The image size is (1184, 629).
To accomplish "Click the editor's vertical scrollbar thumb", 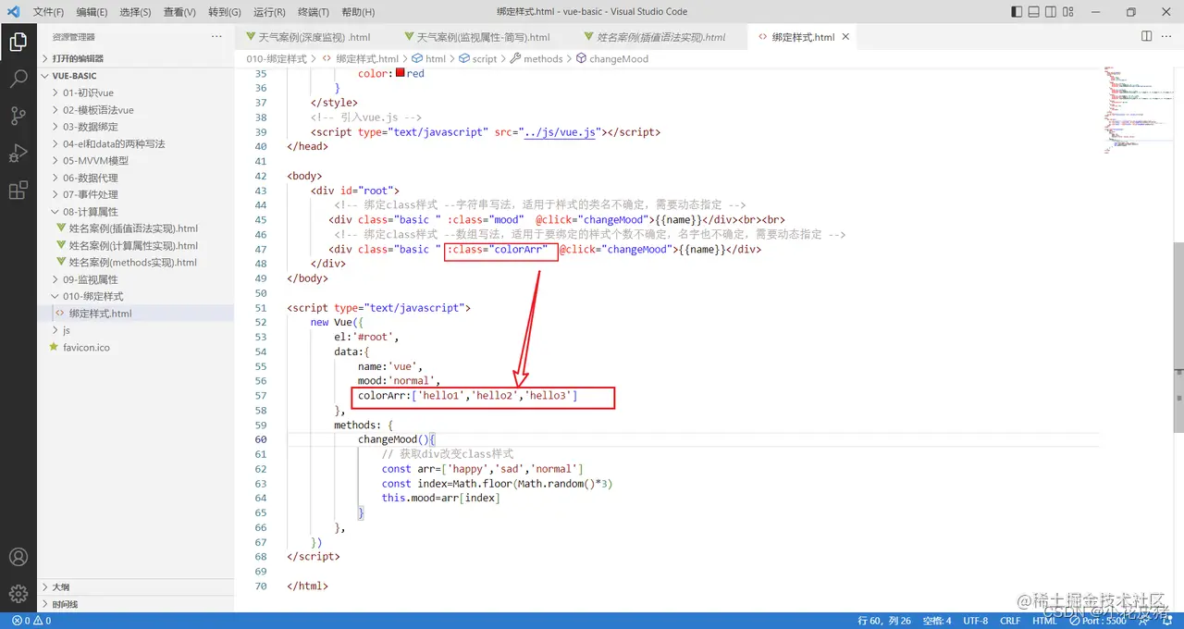I will [1178, 338].
